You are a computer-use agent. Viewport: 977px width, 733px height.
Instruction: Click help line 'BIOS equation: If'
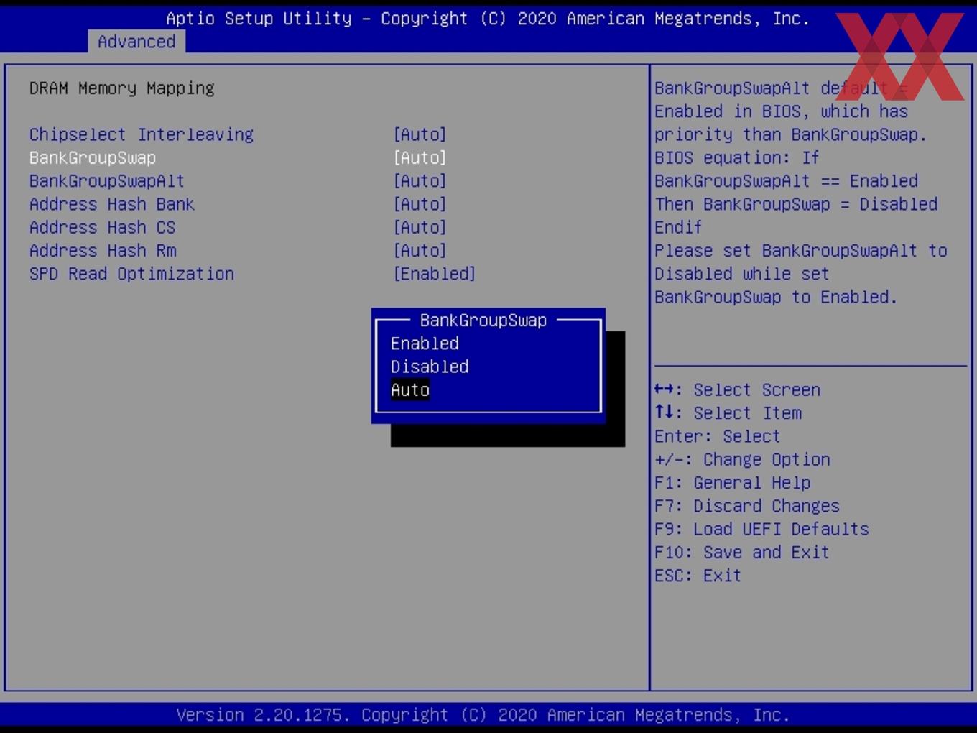[x=737, y=157]
